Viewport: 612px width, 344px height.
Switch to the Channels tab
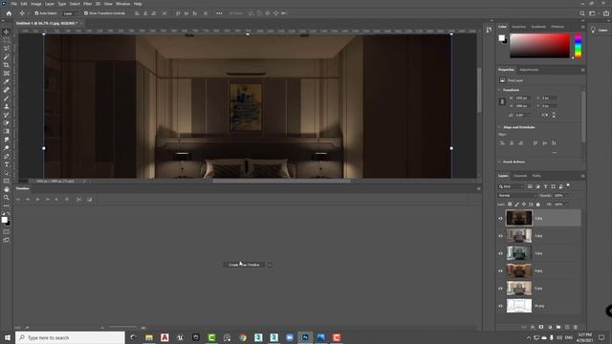[x=520, y=176]
